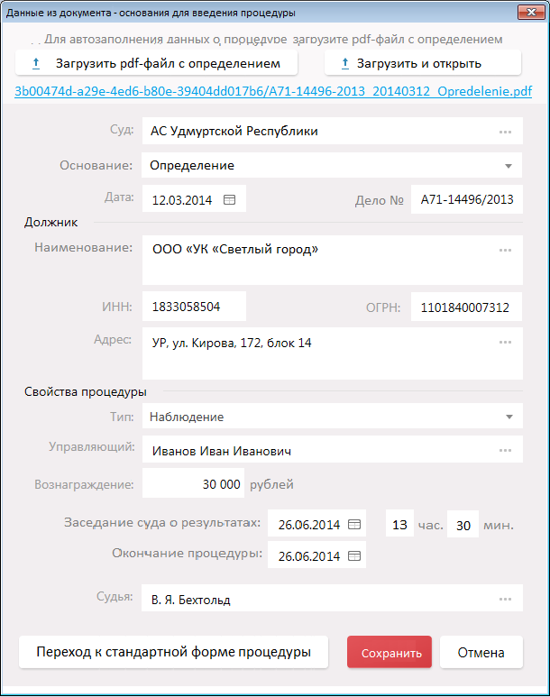Image resolution: width=550 pixels, height=697 pixels.
Task: Click the Дело № input field
Action: [466, 200]
